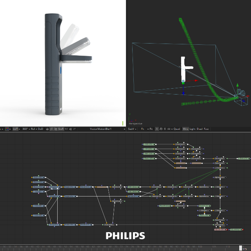The image size is (251, 251).
Task: Select the AB split buffer icon
Action: coord(161,129)
